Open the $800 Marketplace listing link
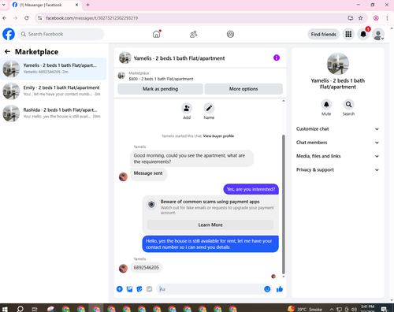Screen dimensions: 394x312 (161, 79)
